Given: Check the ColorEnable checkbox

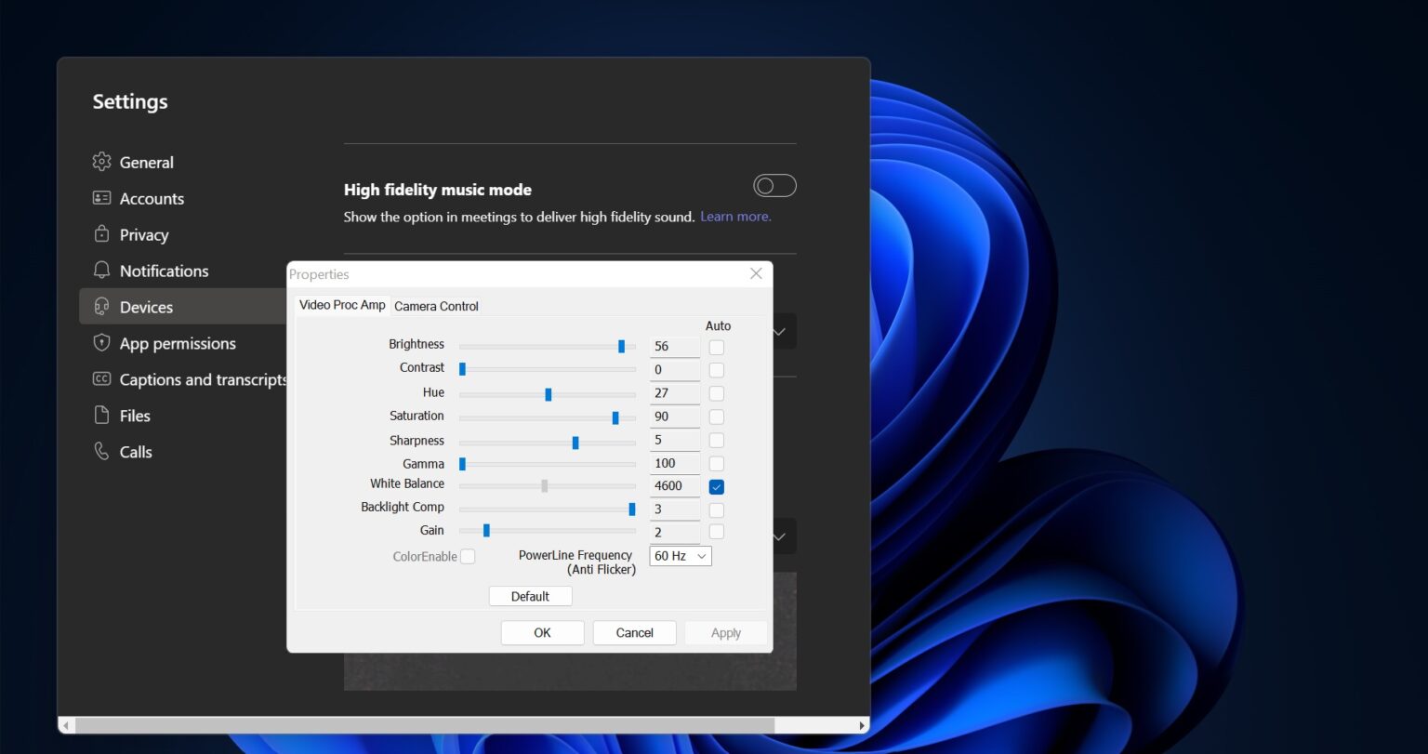Looking at the screenshot, I should [x=468, y=557].
